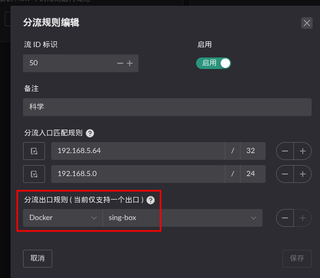
Task: Edit the 192.168.5.0 IP address field
Action: click(138, 174)
